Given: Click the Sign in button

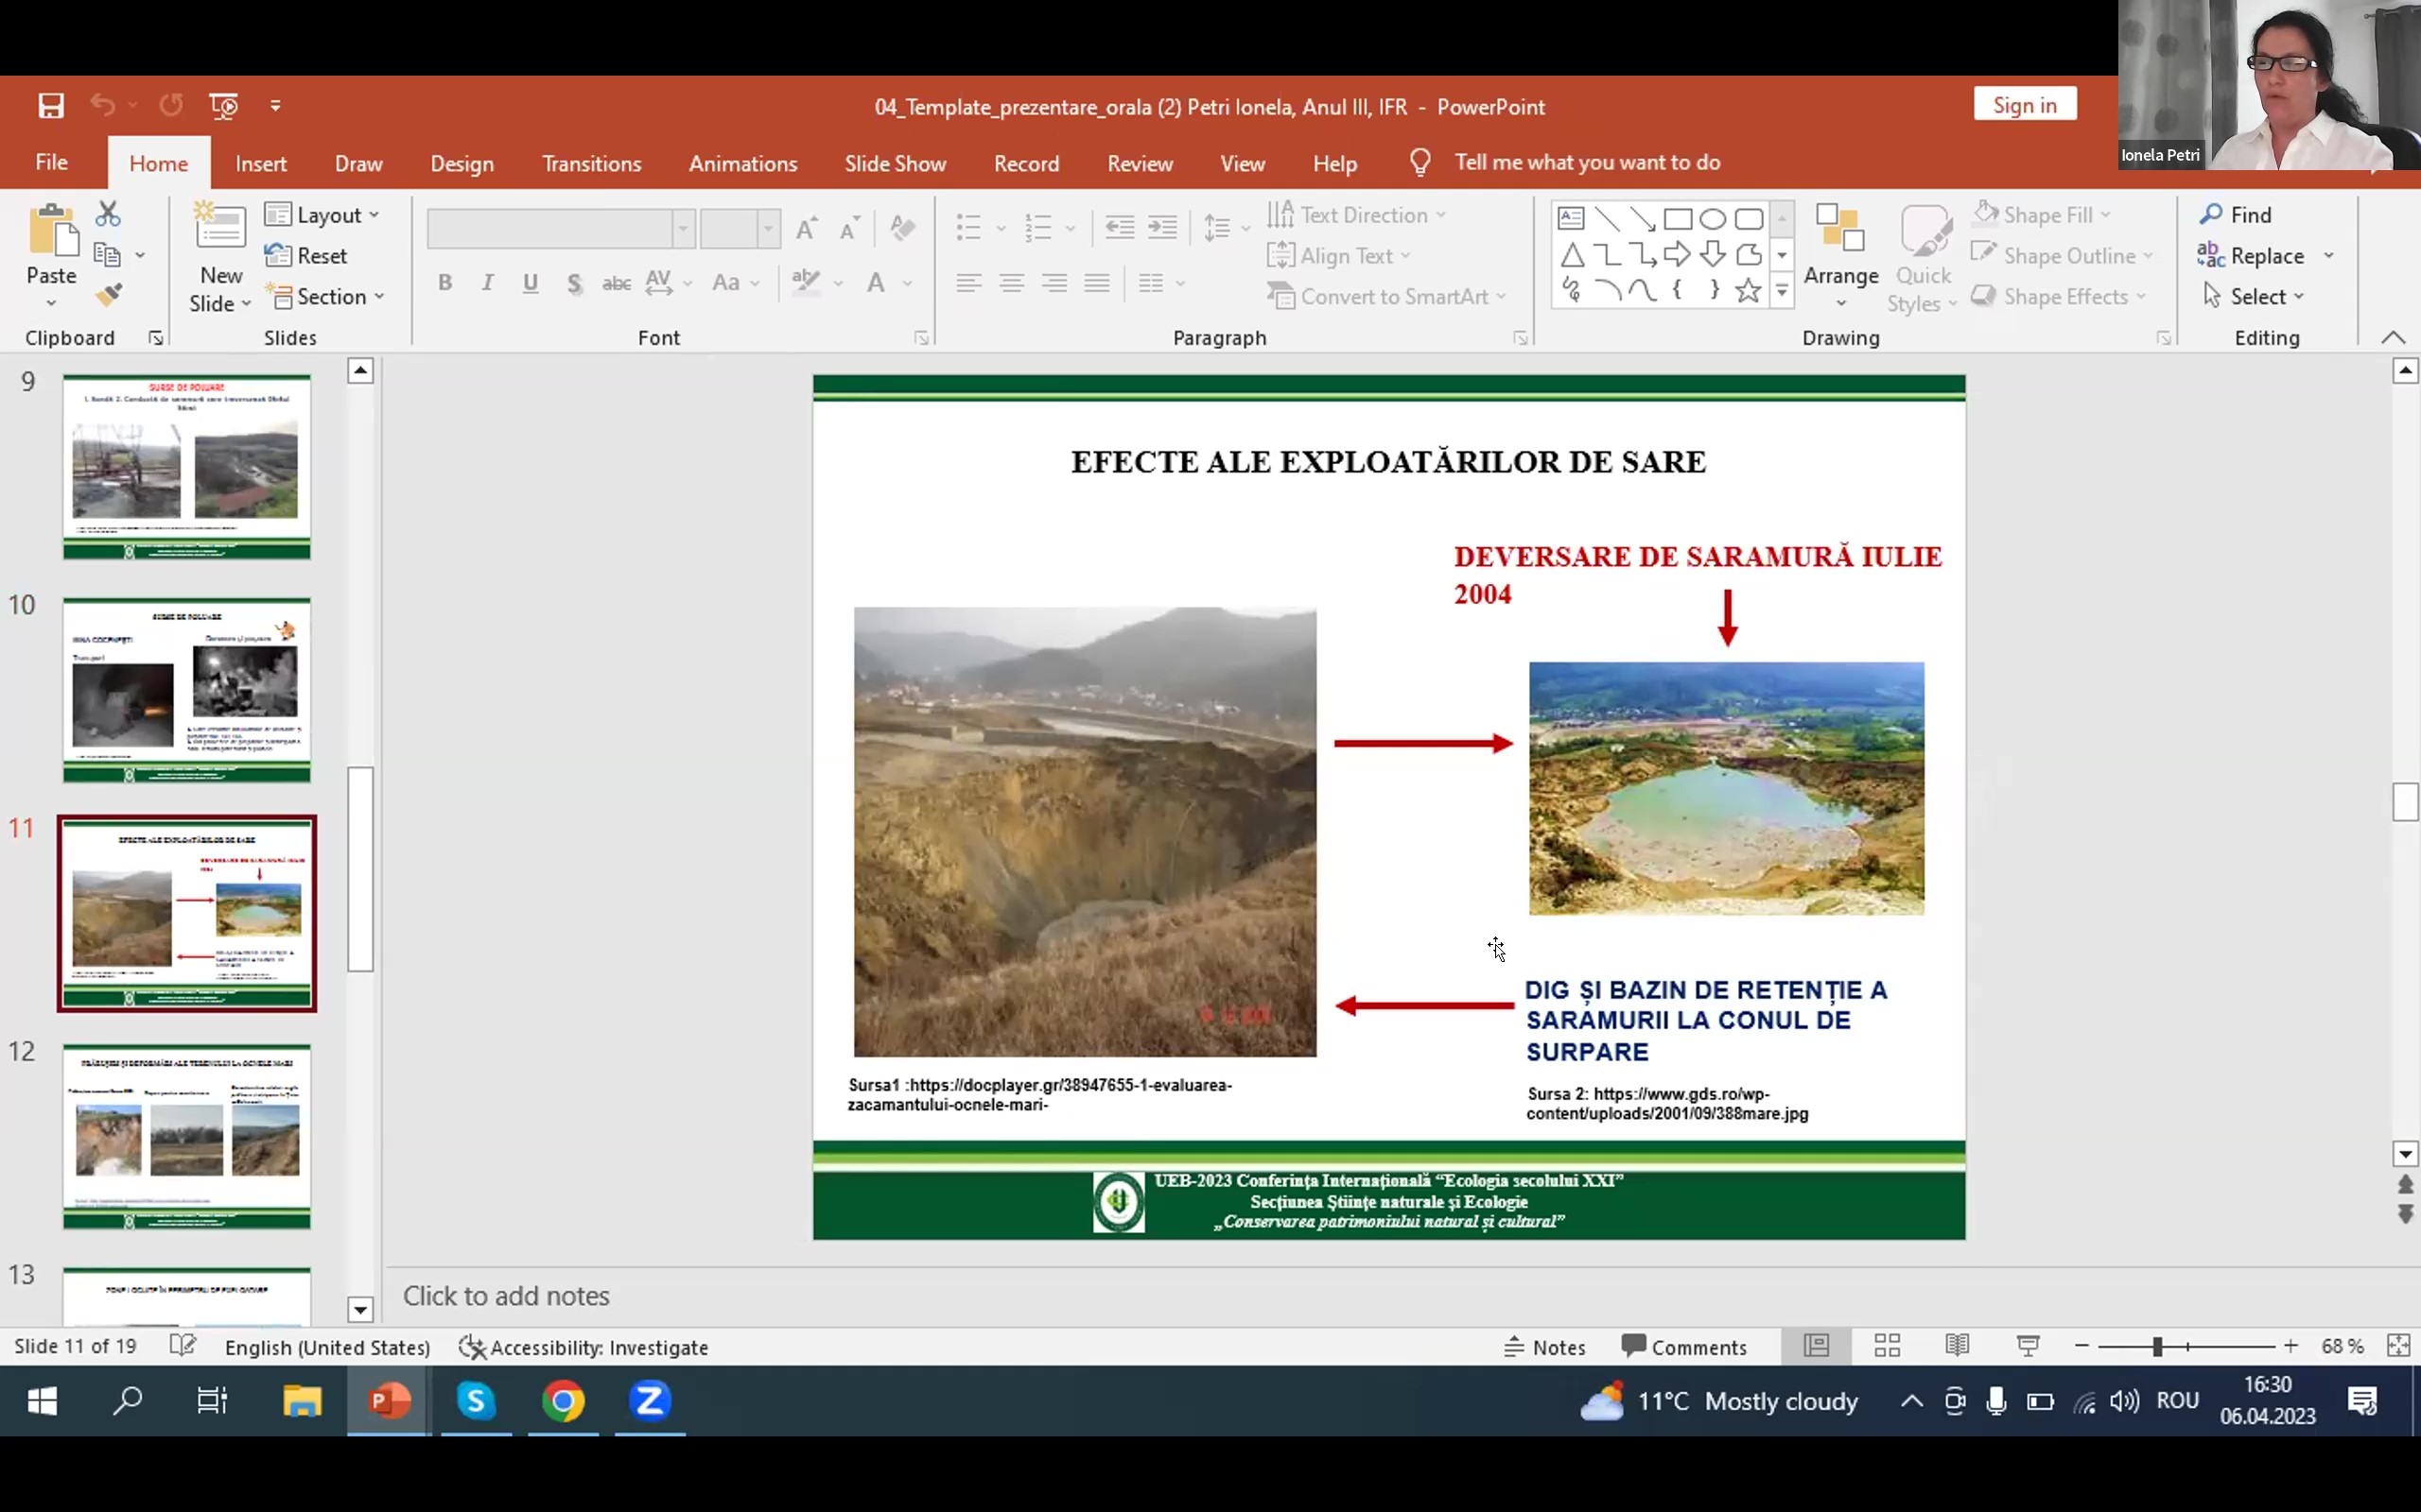Looking at the screenshot, I should pos(2024,105).
